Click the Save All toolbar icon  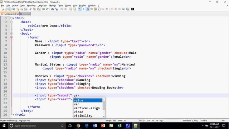click(14, 9)
